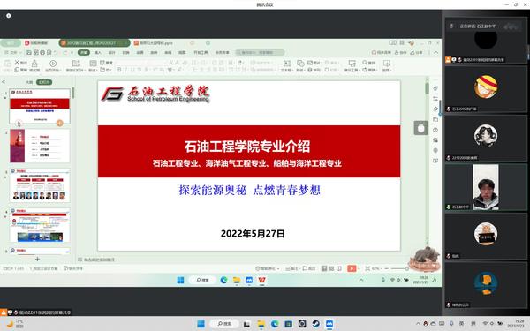Collapse the ribbon with chevron arrow

click(x=436, y=52)
